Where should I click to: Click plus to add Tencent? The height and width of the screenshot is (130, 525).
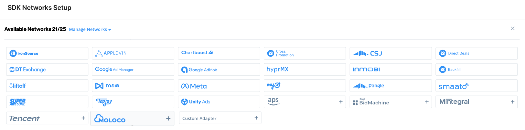click(83, 118)
